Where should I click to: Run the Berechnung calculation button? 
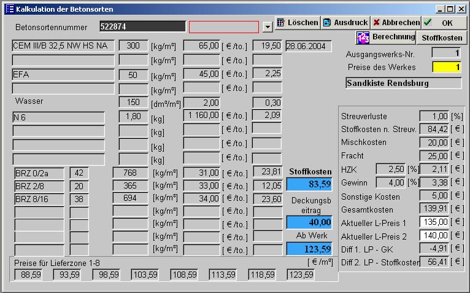point(386,37)
